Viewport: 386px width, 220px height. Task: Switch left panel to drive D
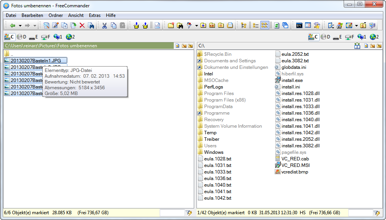pyautogui.click(x=22, y=37)
